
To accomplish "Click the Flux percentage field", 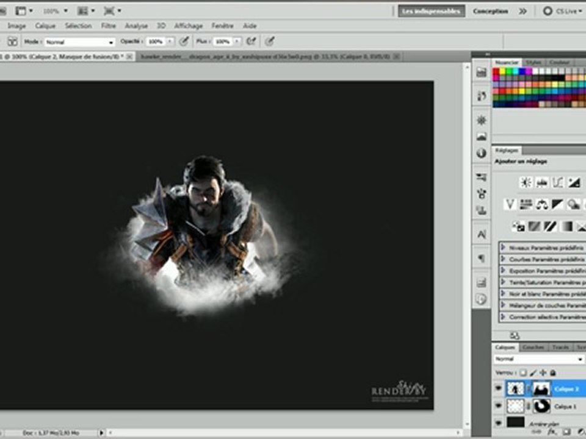I will tap(223, 42).
